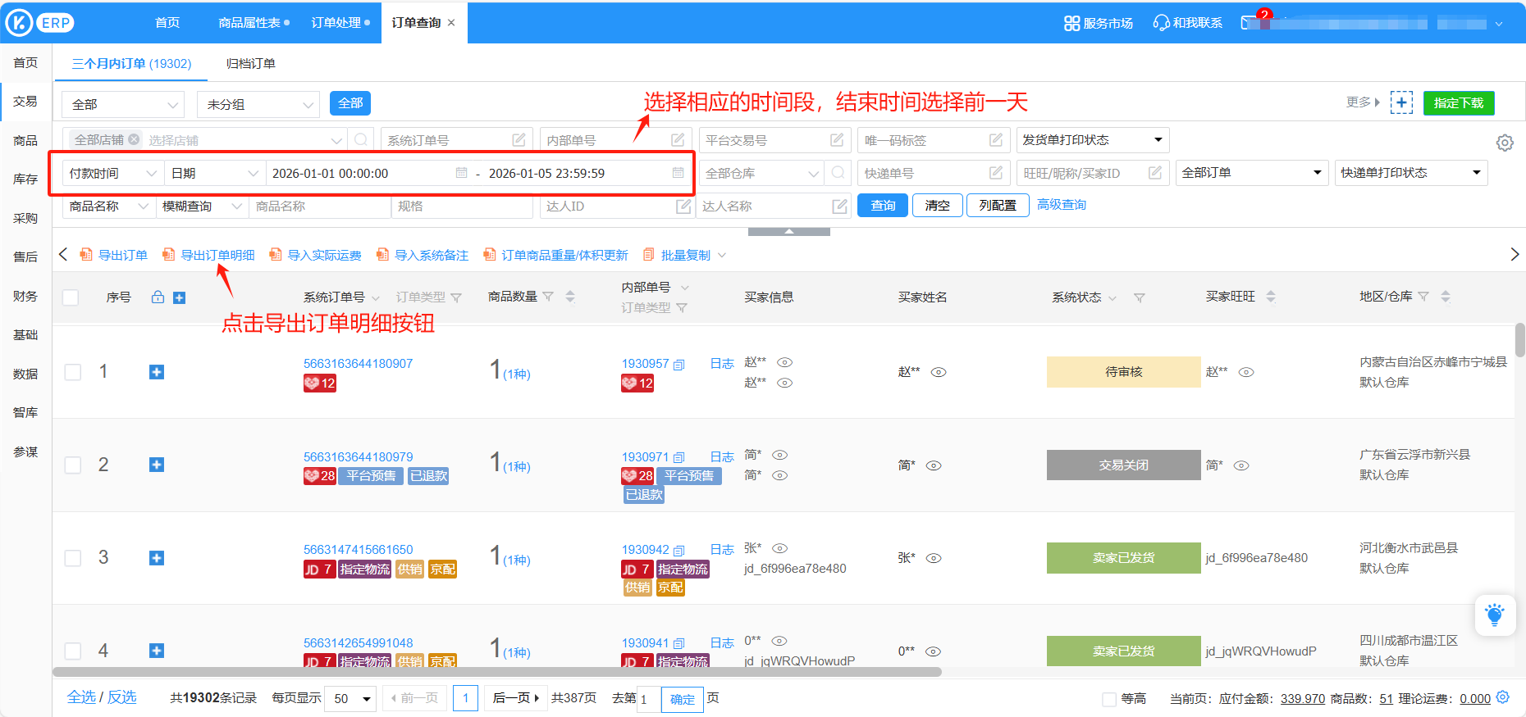This screenshot has width=1526, height=717.
Task: Click the search icon next to store selector
Action: (x=361, y=140)
